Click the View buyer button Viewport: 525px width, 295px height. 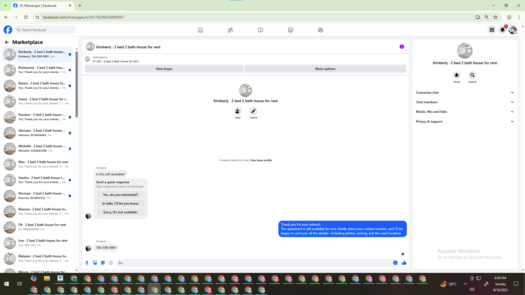click(164, 69)
